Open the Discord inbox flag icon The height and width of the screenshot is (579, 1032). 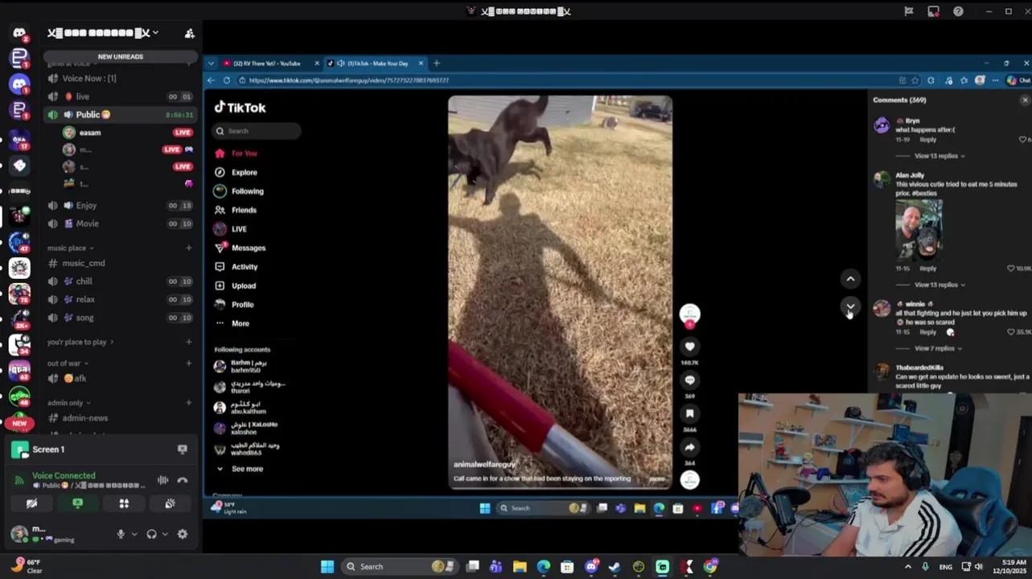pyautogui.click(x=908, y=11)
